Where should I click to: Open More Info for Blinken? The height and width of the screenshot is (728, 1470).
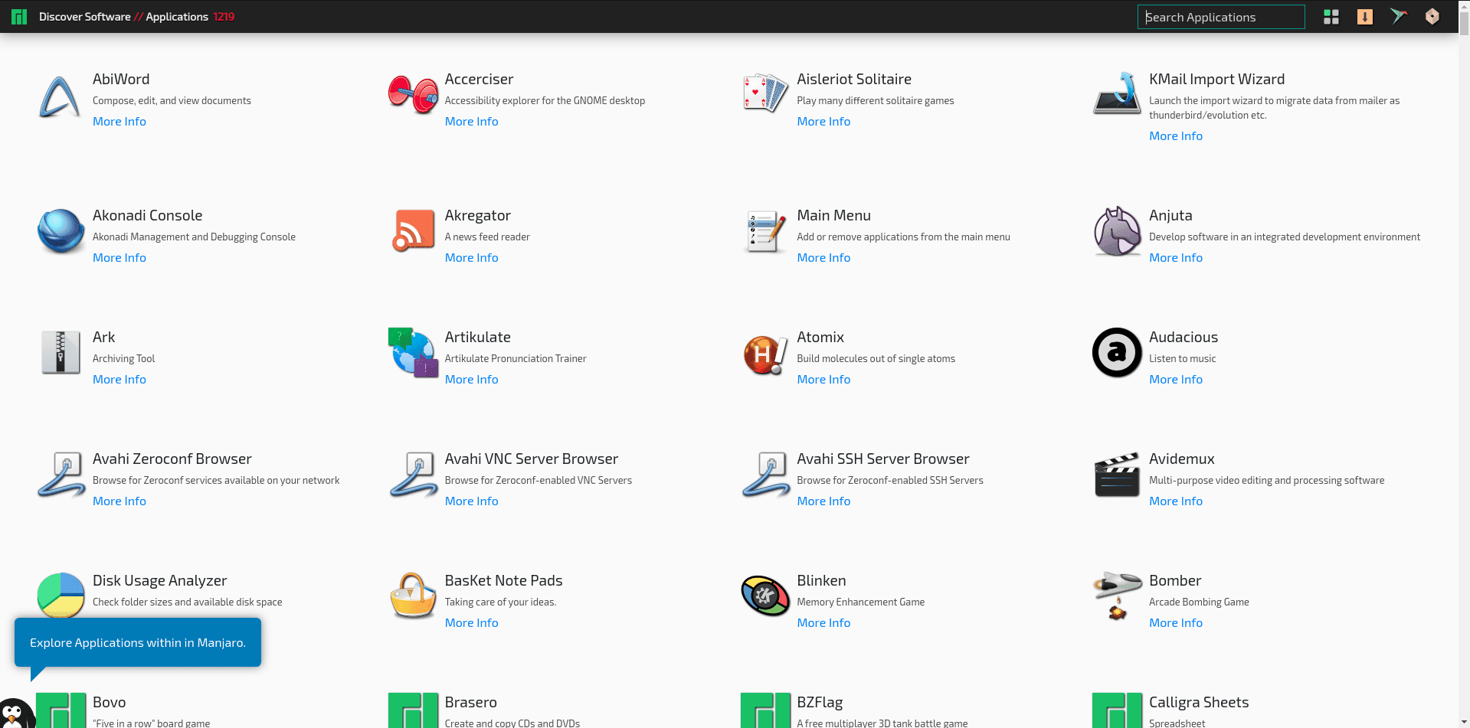coord(823,622)
